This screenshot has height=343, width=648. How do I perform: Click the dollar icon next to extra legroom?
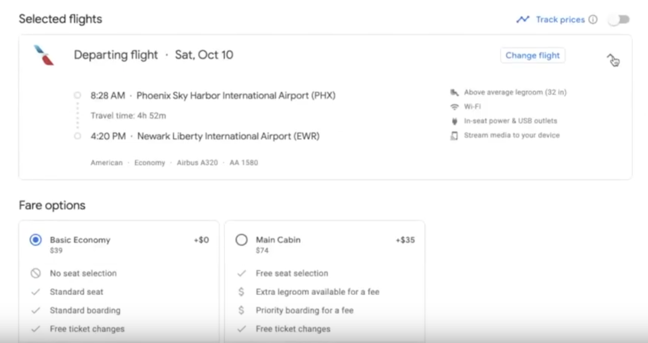pyautogui.click(x=241, y=292)
